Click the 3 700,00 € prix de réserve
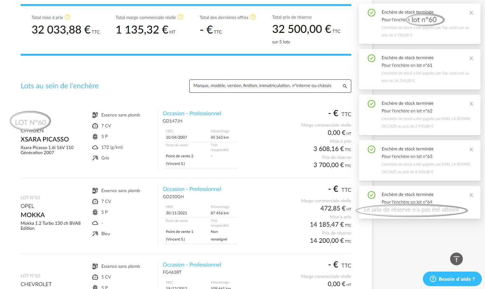Screen dimensions: 485x289 [332, 165]
